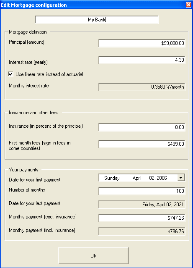
Task: Click the yearly Interest rate field
Action: 142,60
